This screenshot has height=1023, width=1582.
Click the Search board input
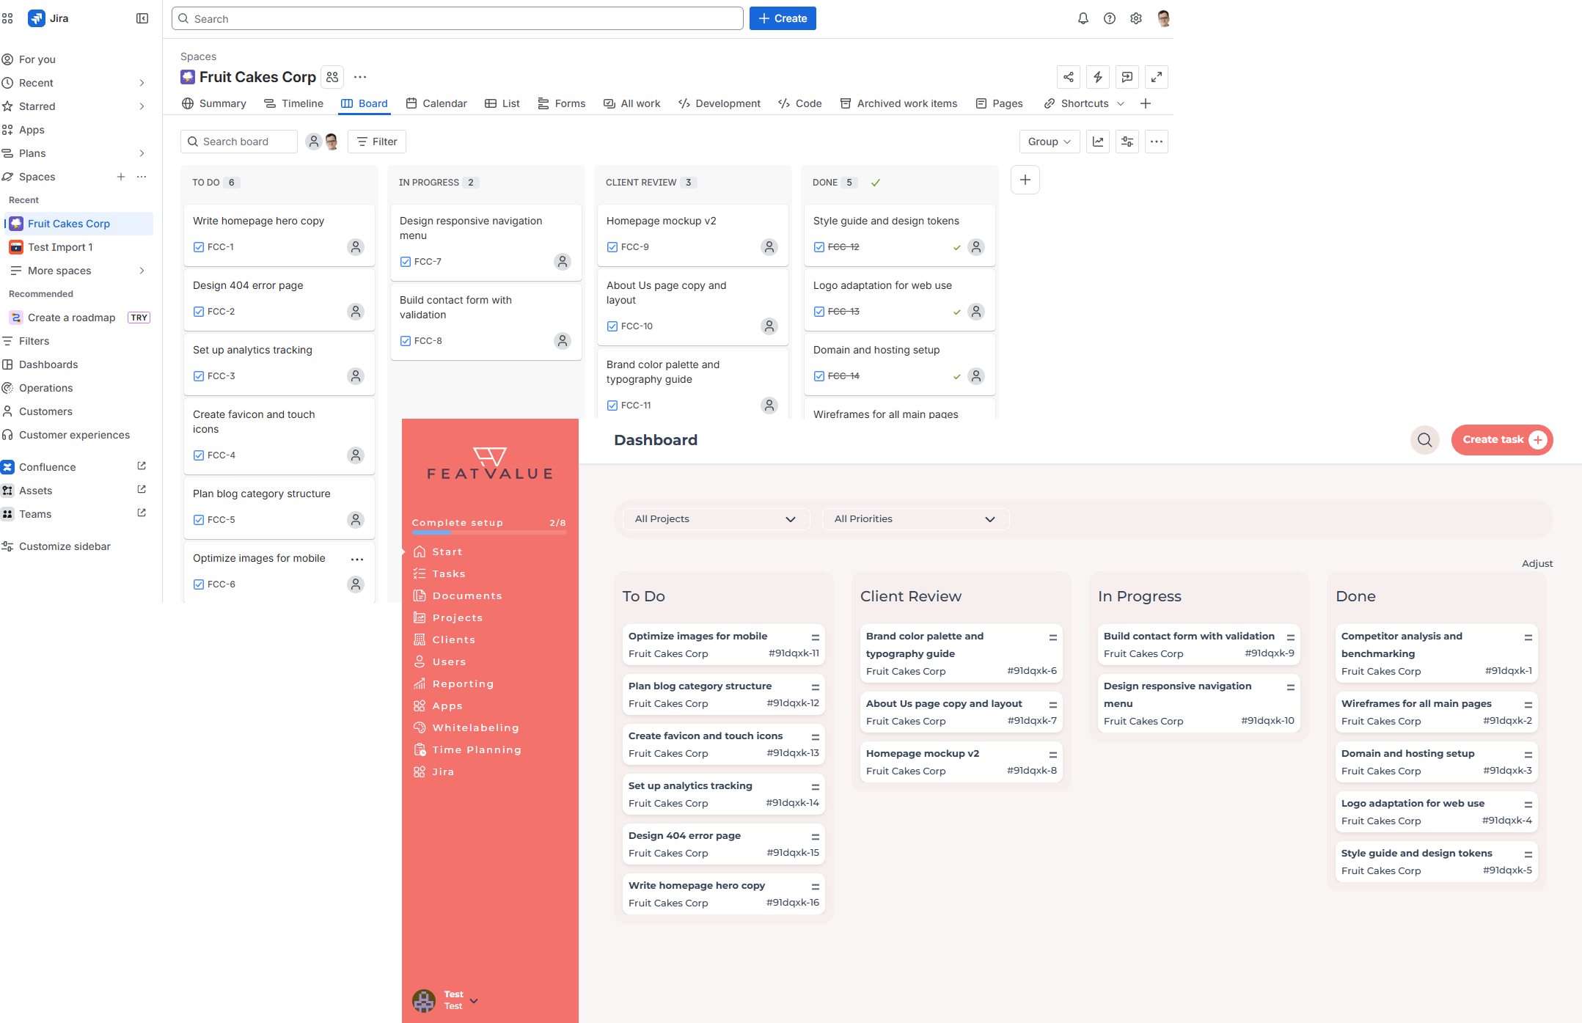(x=239, y=142)
